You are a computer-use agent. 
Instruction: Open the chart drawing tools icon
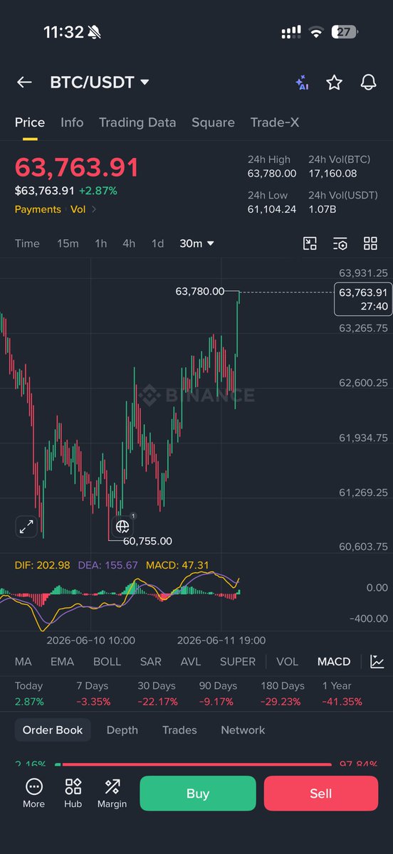[x=310, y=243]
